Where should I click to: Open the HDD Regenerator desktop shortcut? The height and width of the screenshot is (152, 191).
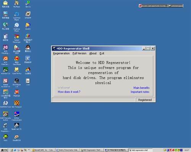pos(5,128)
